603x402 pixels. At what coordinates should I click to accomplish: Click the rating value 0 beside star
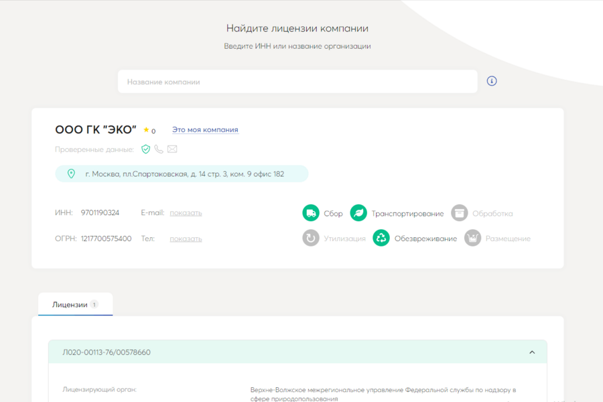pos(153,131)
